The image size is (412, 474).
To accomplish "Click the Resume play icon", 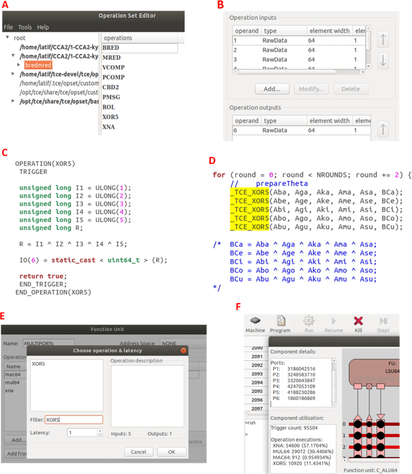I will coord(334,324).
